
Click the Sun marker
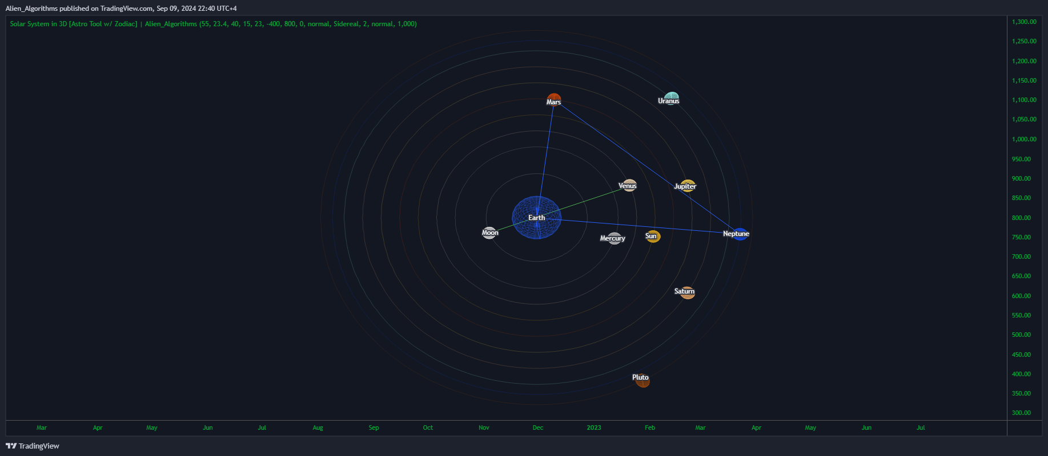(653, 236)
